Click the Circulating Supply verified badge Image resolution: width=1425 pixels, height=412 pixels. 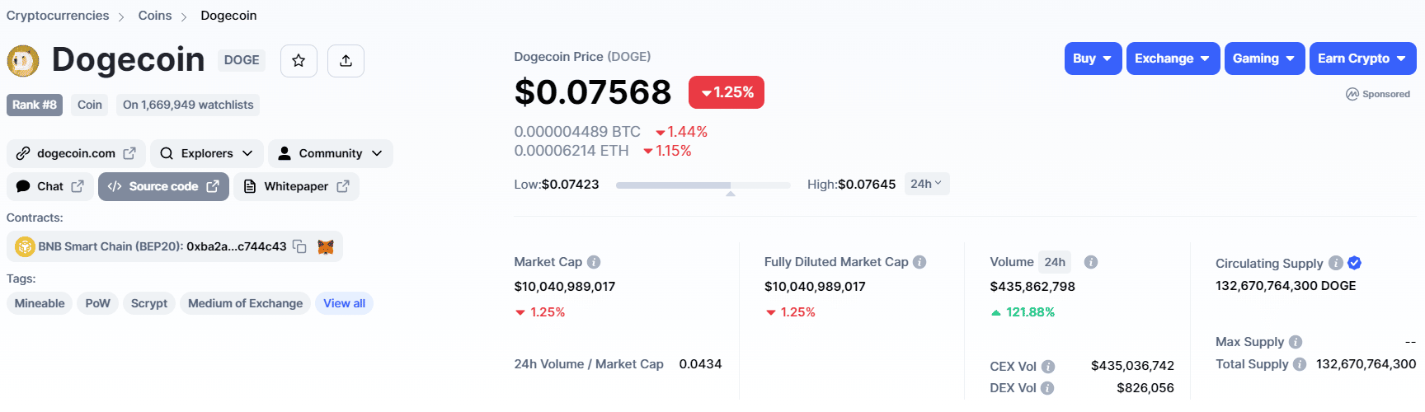1354,263
